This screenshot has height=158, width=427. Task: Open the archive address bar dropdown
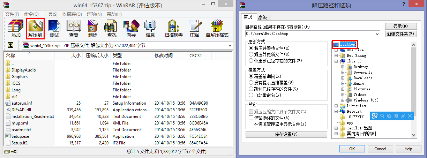(230, 45)
